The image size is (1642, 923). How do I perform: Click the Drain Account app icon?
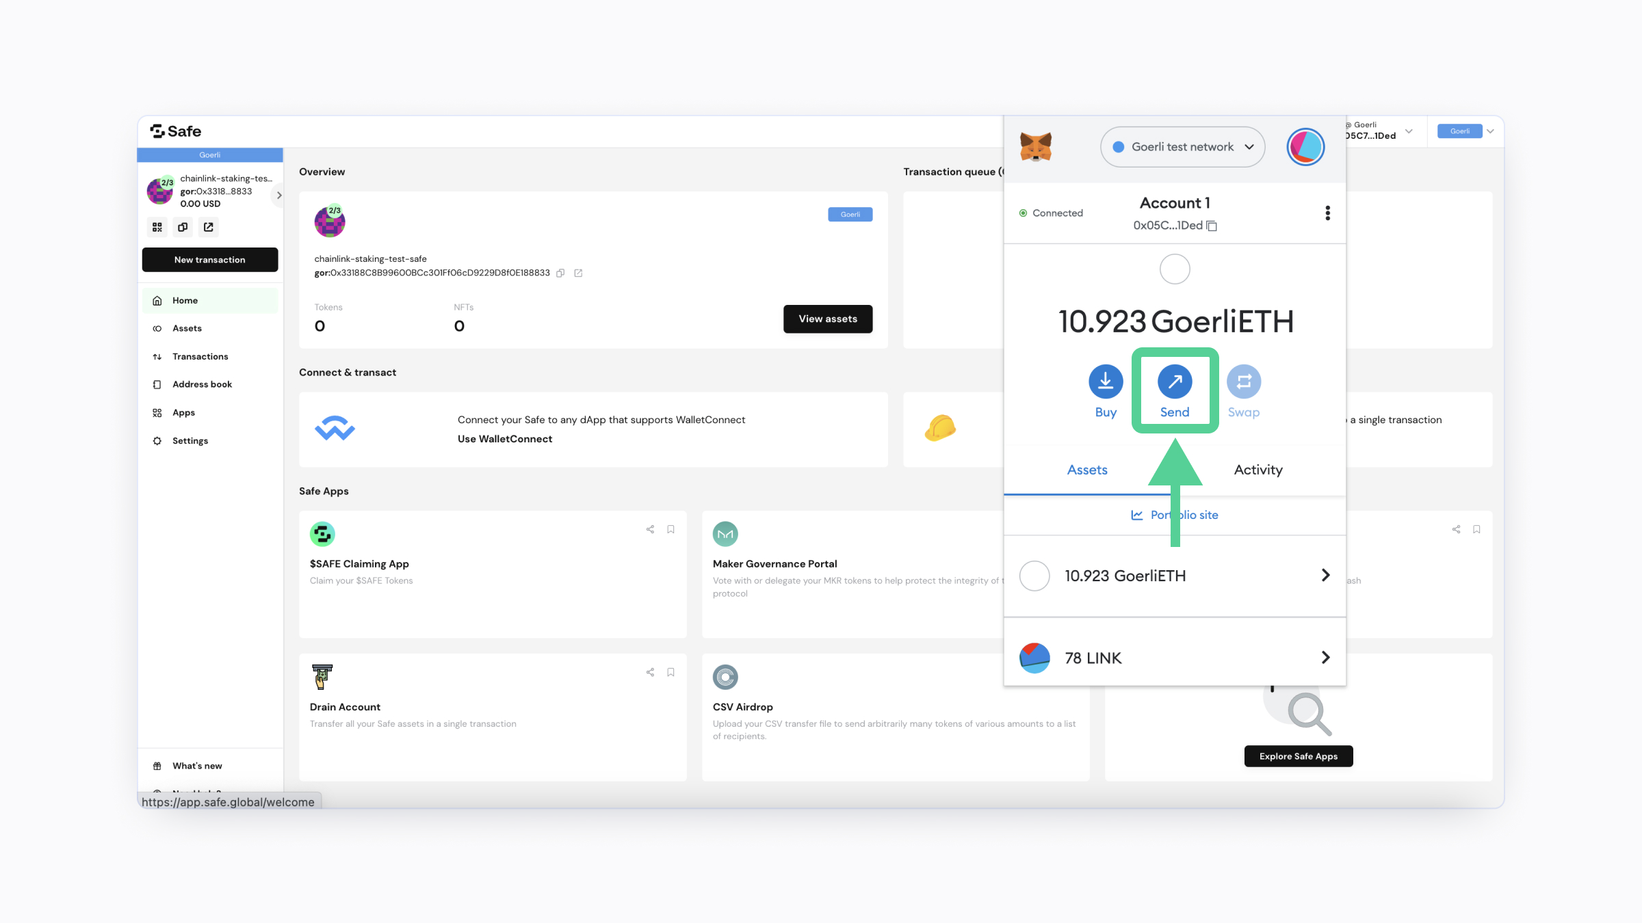[x=322, y=677]
